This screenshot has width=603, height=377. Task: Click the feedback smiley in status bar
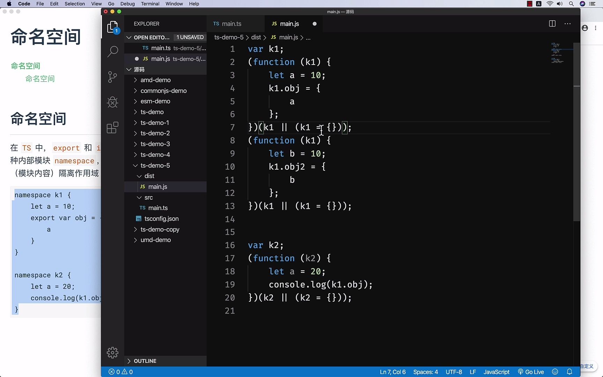[555, 372]
